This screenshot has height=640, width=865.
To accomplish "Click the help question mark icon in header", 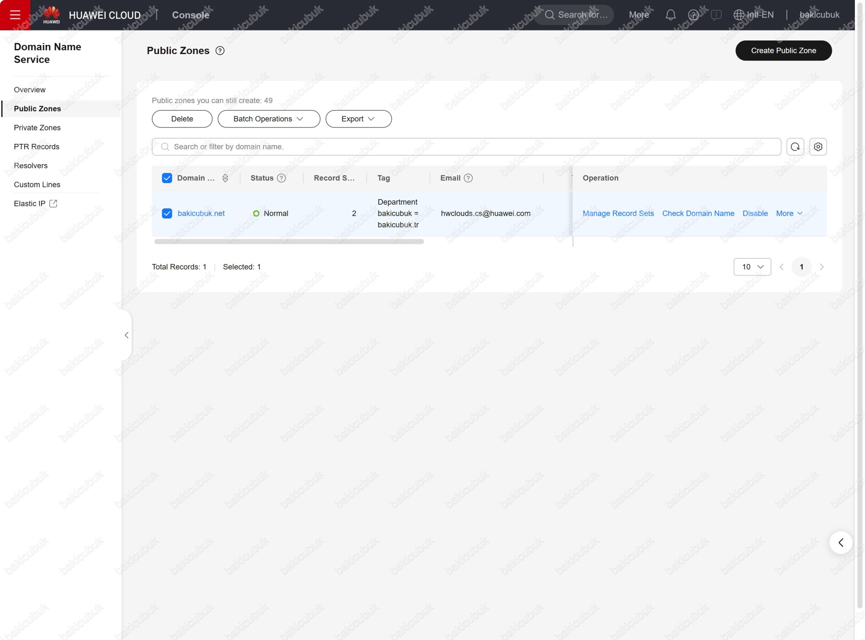I will tap(693, 15).
